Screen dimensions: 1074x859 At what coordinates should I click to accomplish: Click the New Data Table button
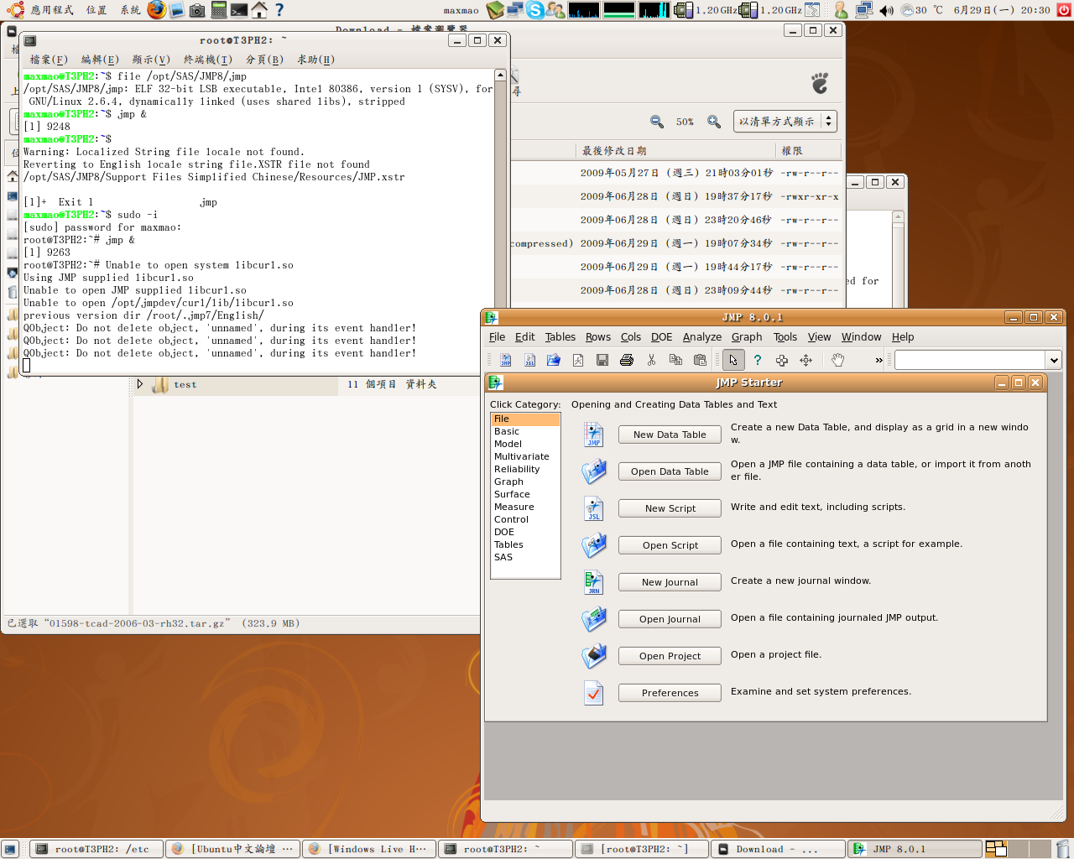(x=670, y=435)
